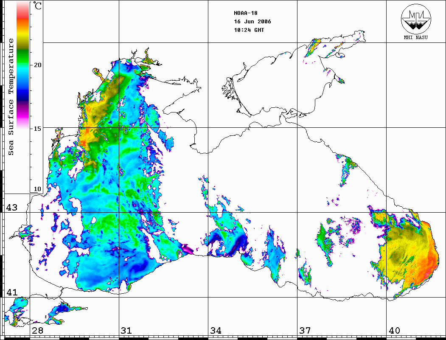
Task: Click the '20' tick label on the scale
Action: 37,65
